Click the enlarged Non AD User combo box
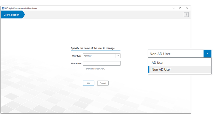 point(176,54)
